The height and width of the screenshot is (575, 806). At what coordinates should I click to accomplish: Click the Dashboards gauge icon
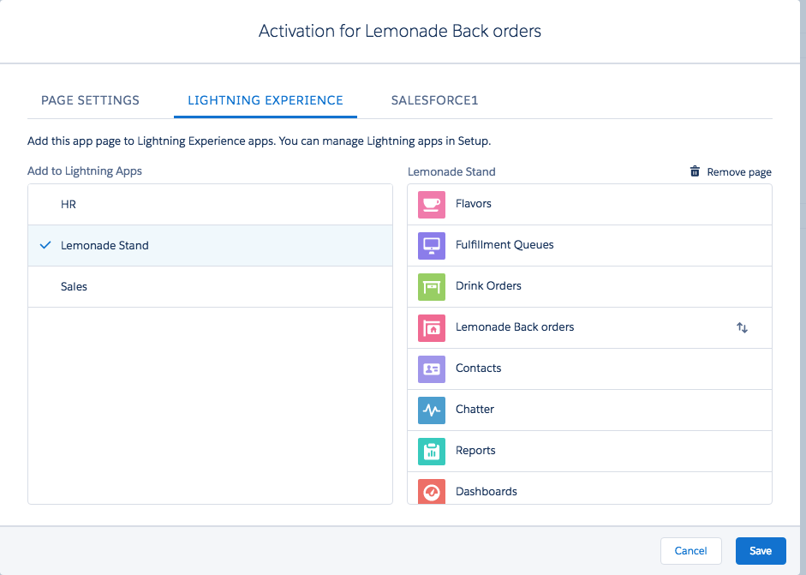pyautogui.click(x=432, y=491)
